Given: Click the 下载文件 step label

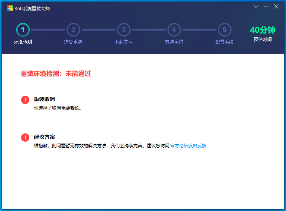Looking at the screenshot, I should point(124,42).
